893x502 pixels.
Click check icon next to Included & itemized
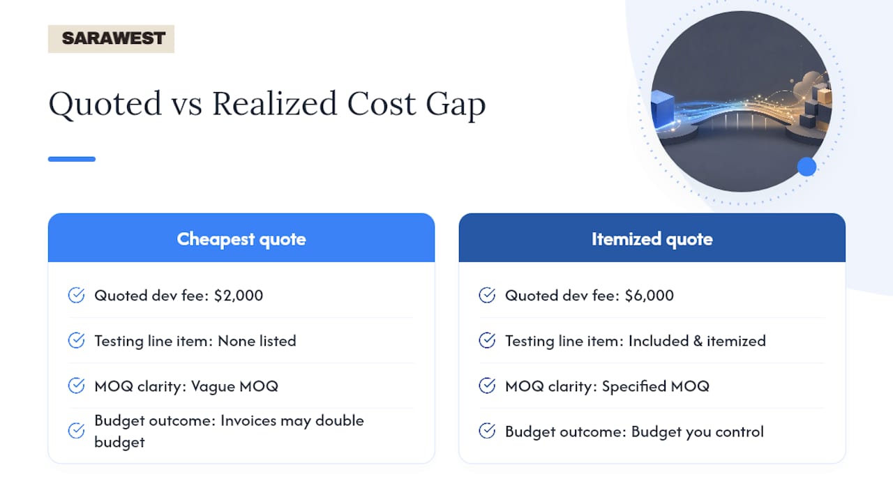coord(487,340)
